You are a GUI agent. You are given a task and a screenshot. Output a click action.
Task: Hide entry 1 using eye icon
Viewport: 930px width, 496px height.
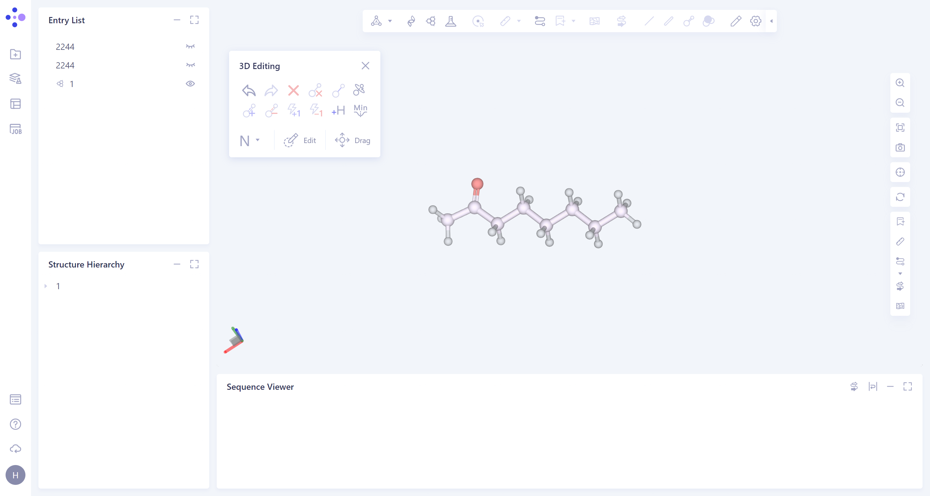190,84
